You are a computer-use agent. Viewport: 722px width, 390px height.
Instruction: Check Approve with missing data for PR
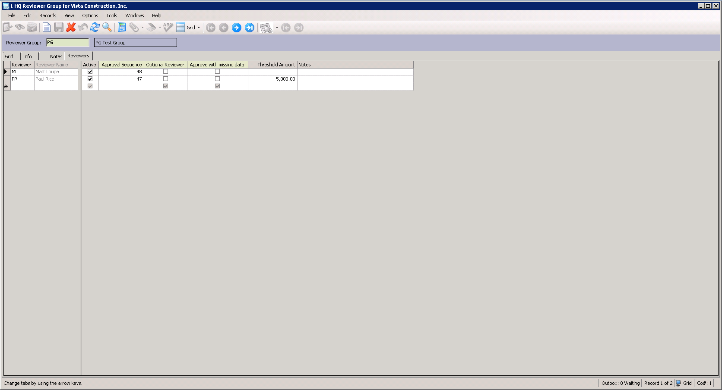click(217, 79)
